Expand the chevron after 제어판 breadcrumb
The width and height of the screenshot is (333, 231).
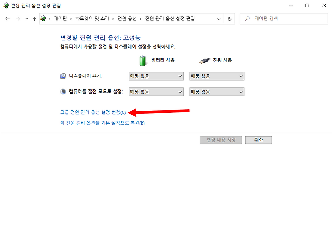point(71,19)
